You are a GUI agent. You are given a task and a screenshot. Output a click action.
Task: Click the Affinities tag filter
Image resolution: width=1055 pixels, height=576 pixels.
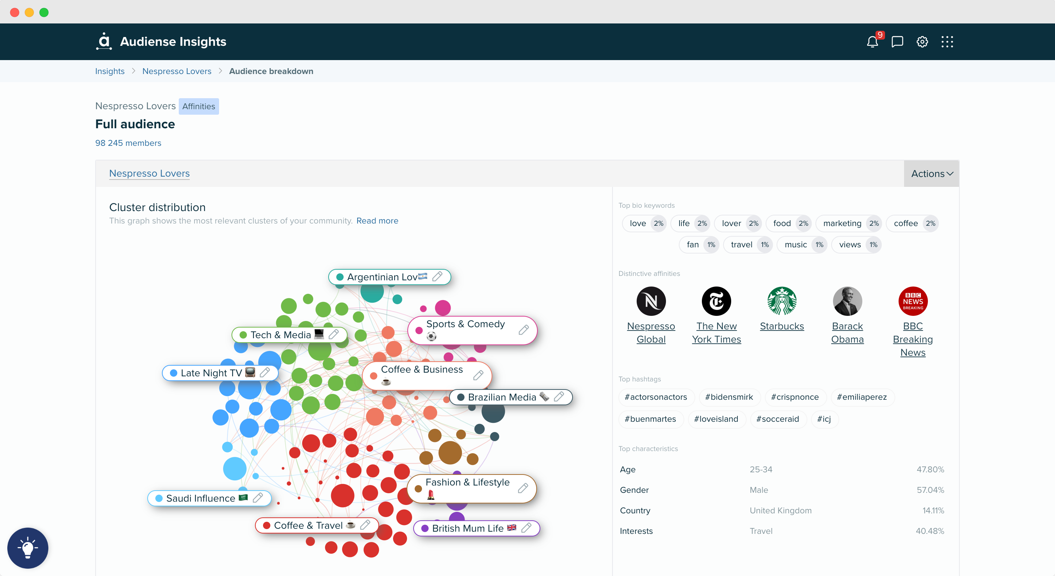[x=198, y=106]
